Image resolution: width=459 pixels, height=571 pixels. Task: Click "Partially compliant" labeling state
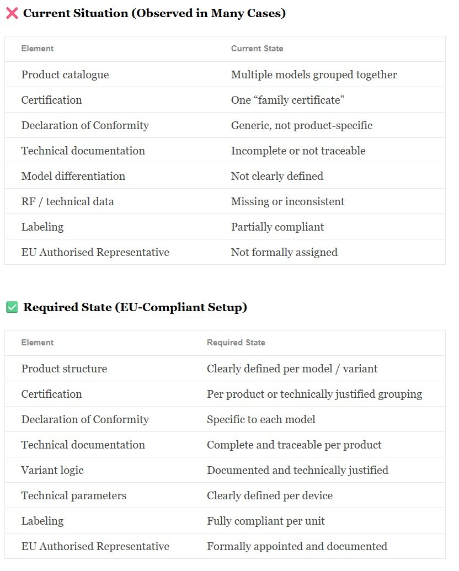[x=277, y=227]
